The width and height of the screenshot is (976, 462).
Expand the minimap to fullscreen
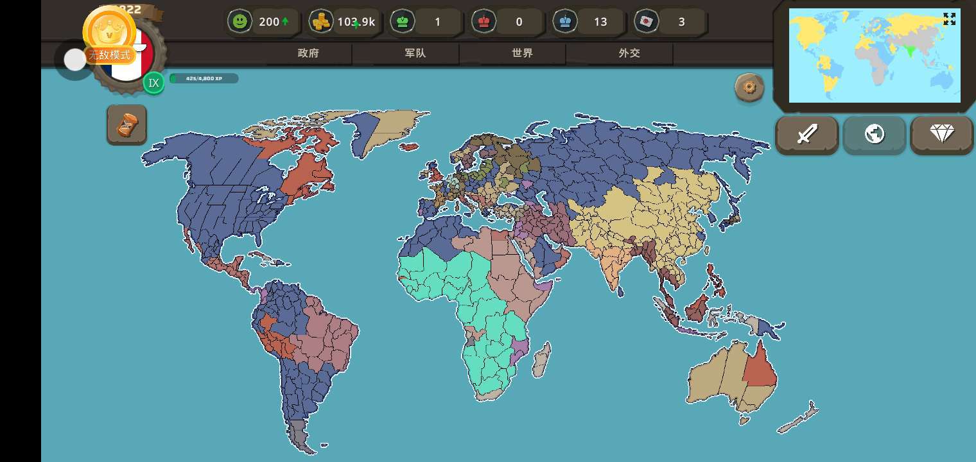[950, 19]
